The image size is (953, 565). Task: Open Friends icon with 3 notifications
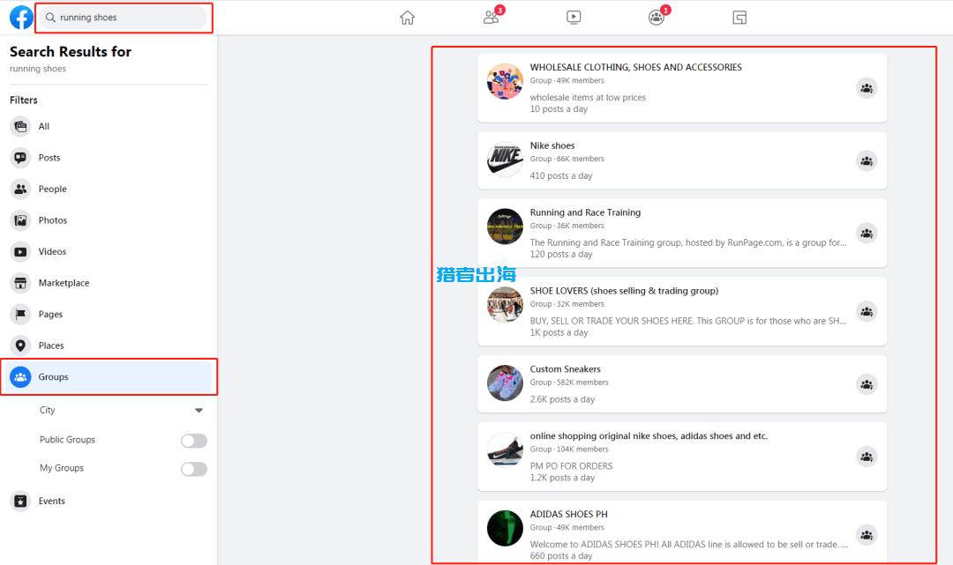click(492, 18)
